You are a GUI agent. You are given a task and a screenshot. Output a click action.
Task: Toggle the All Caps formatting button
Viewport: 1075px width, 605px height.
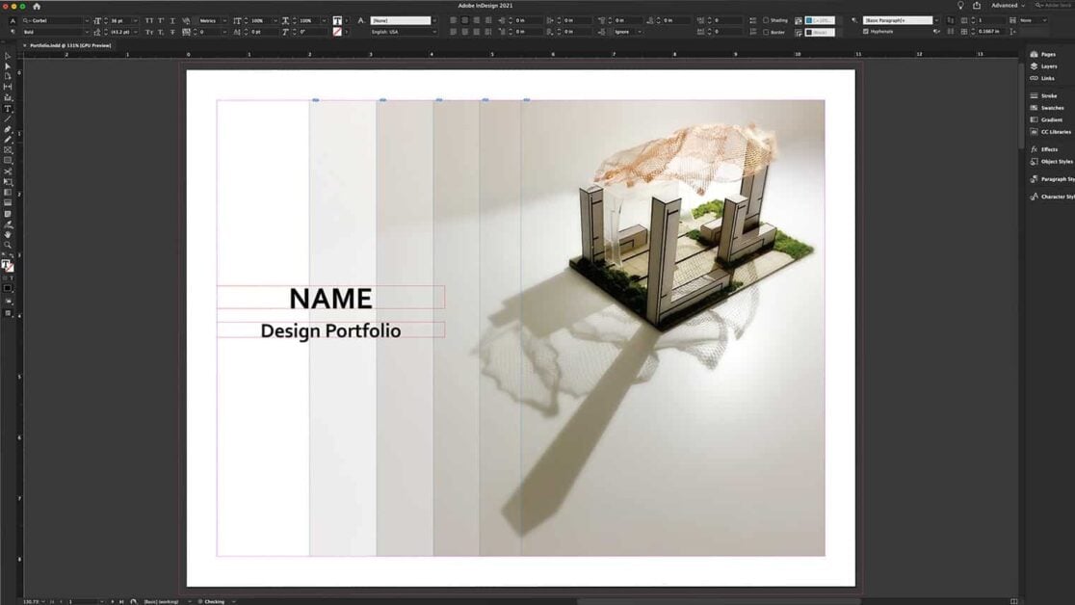click(x=148, y=20)
